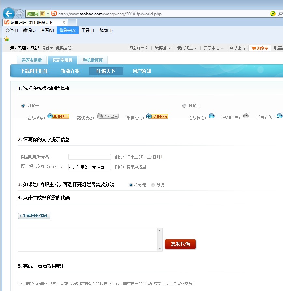Click the 和我联系 online status image
The width and height of the screenshot is (283, 291).
tap(58, 116)
